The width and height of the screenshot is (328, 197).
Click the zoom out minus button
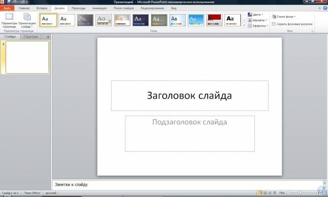point(289,193)
